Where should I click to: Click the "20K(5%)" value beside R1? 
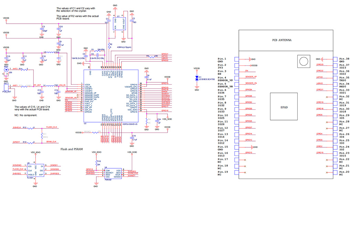[x=101, y=50]
